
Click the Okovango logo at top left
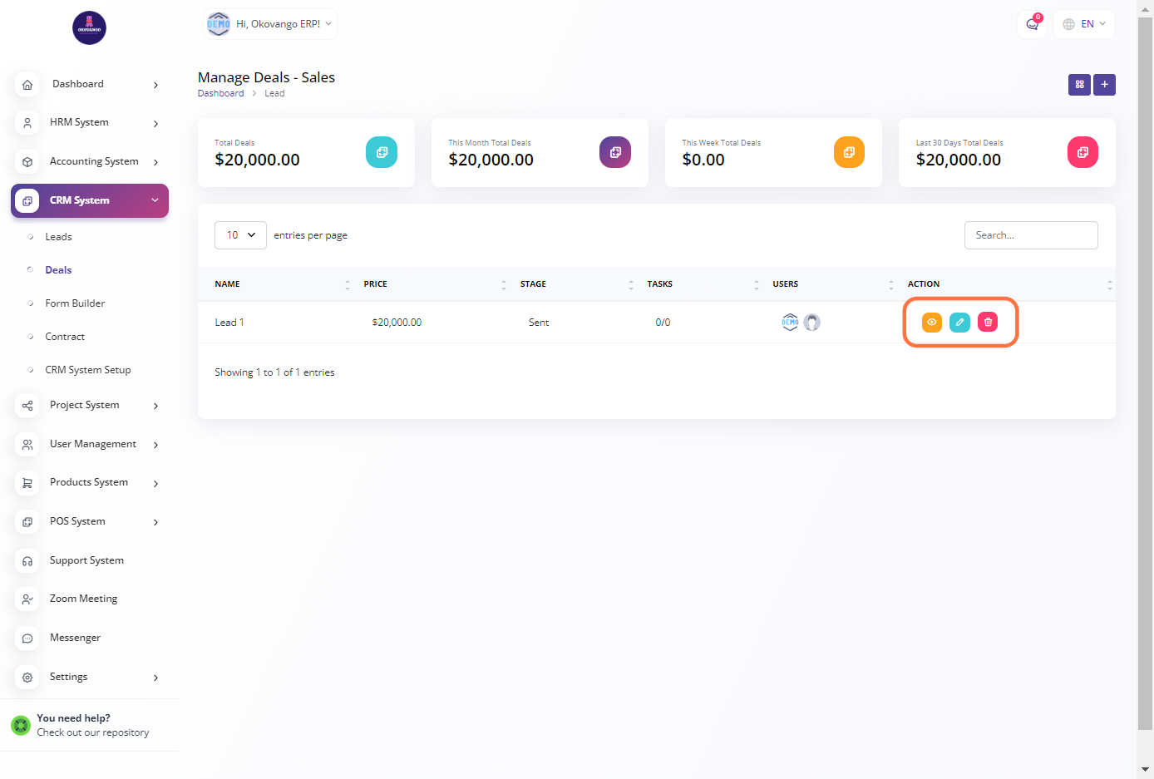89,28
